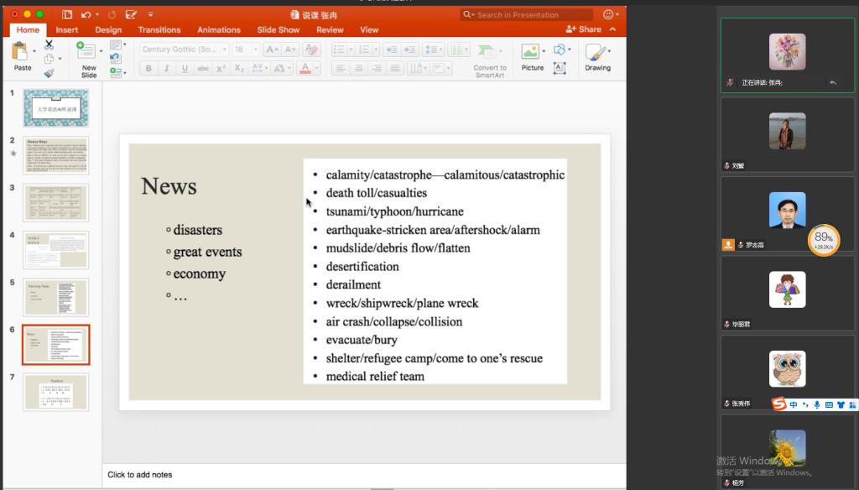859x490 pixels.
Task: Click the red font color swatch
Action: click(x=305, y=68)
